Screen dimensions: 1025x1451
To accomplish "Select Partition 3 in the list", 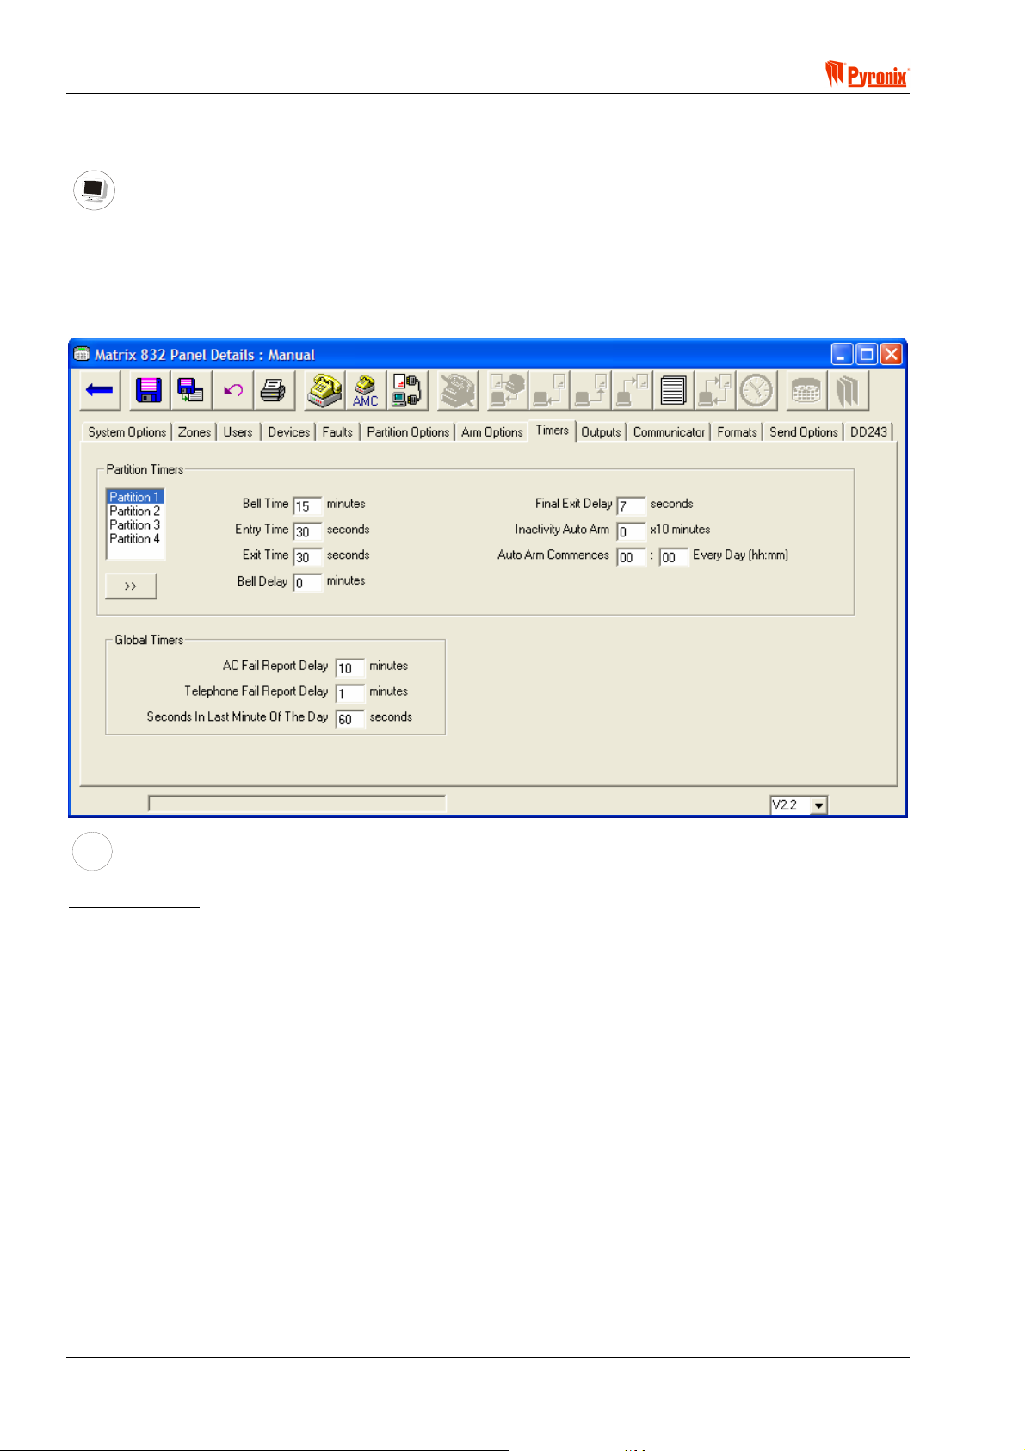I will 135,524.
